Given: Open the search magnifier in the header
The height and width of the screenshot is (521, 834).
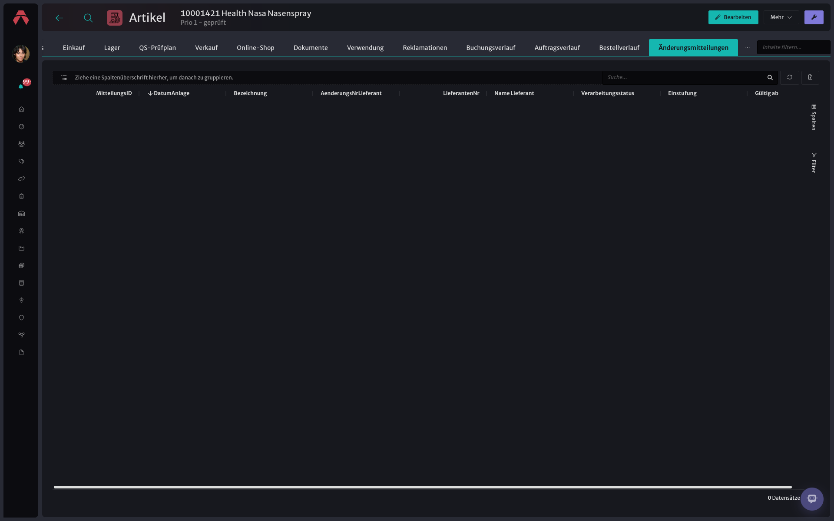Looking at the screenshot, I should 88,18.
